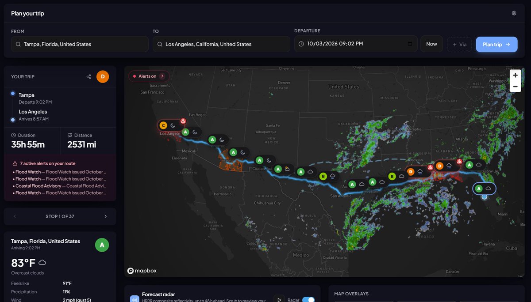Play the forecast radar animation
Screen dimensions: 531x302
point(279,300)
